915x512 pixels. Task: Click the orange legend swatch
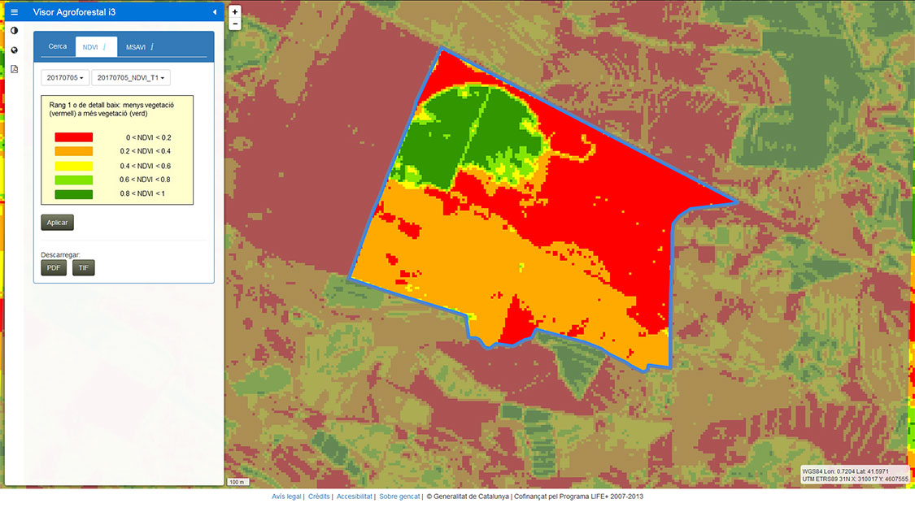(73, 152)
